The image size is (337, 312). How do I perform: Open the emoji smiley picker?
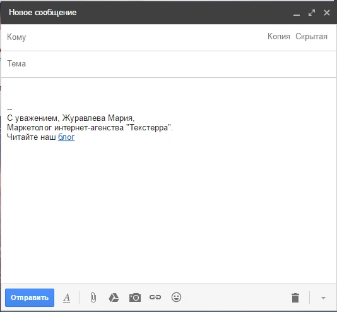[176, 297]
